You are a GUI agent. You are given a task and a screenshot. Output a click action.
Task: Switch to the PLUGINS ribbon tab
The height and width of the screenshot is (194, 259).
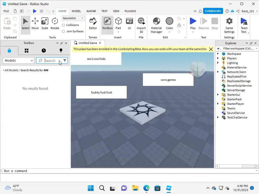(x=130, y=11)
